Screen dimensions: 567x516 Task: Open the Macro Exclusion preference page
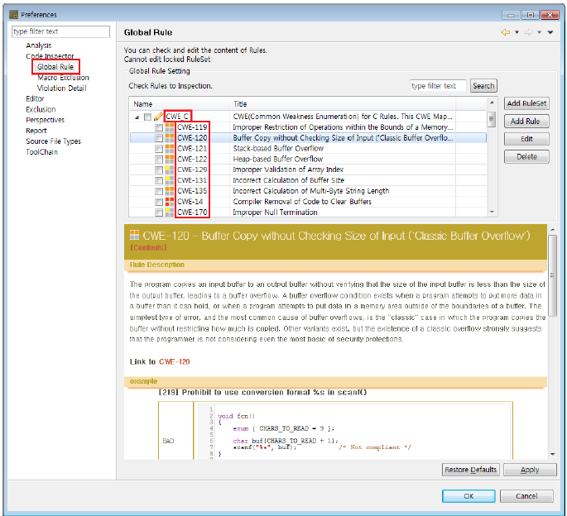tap(63, 78)
